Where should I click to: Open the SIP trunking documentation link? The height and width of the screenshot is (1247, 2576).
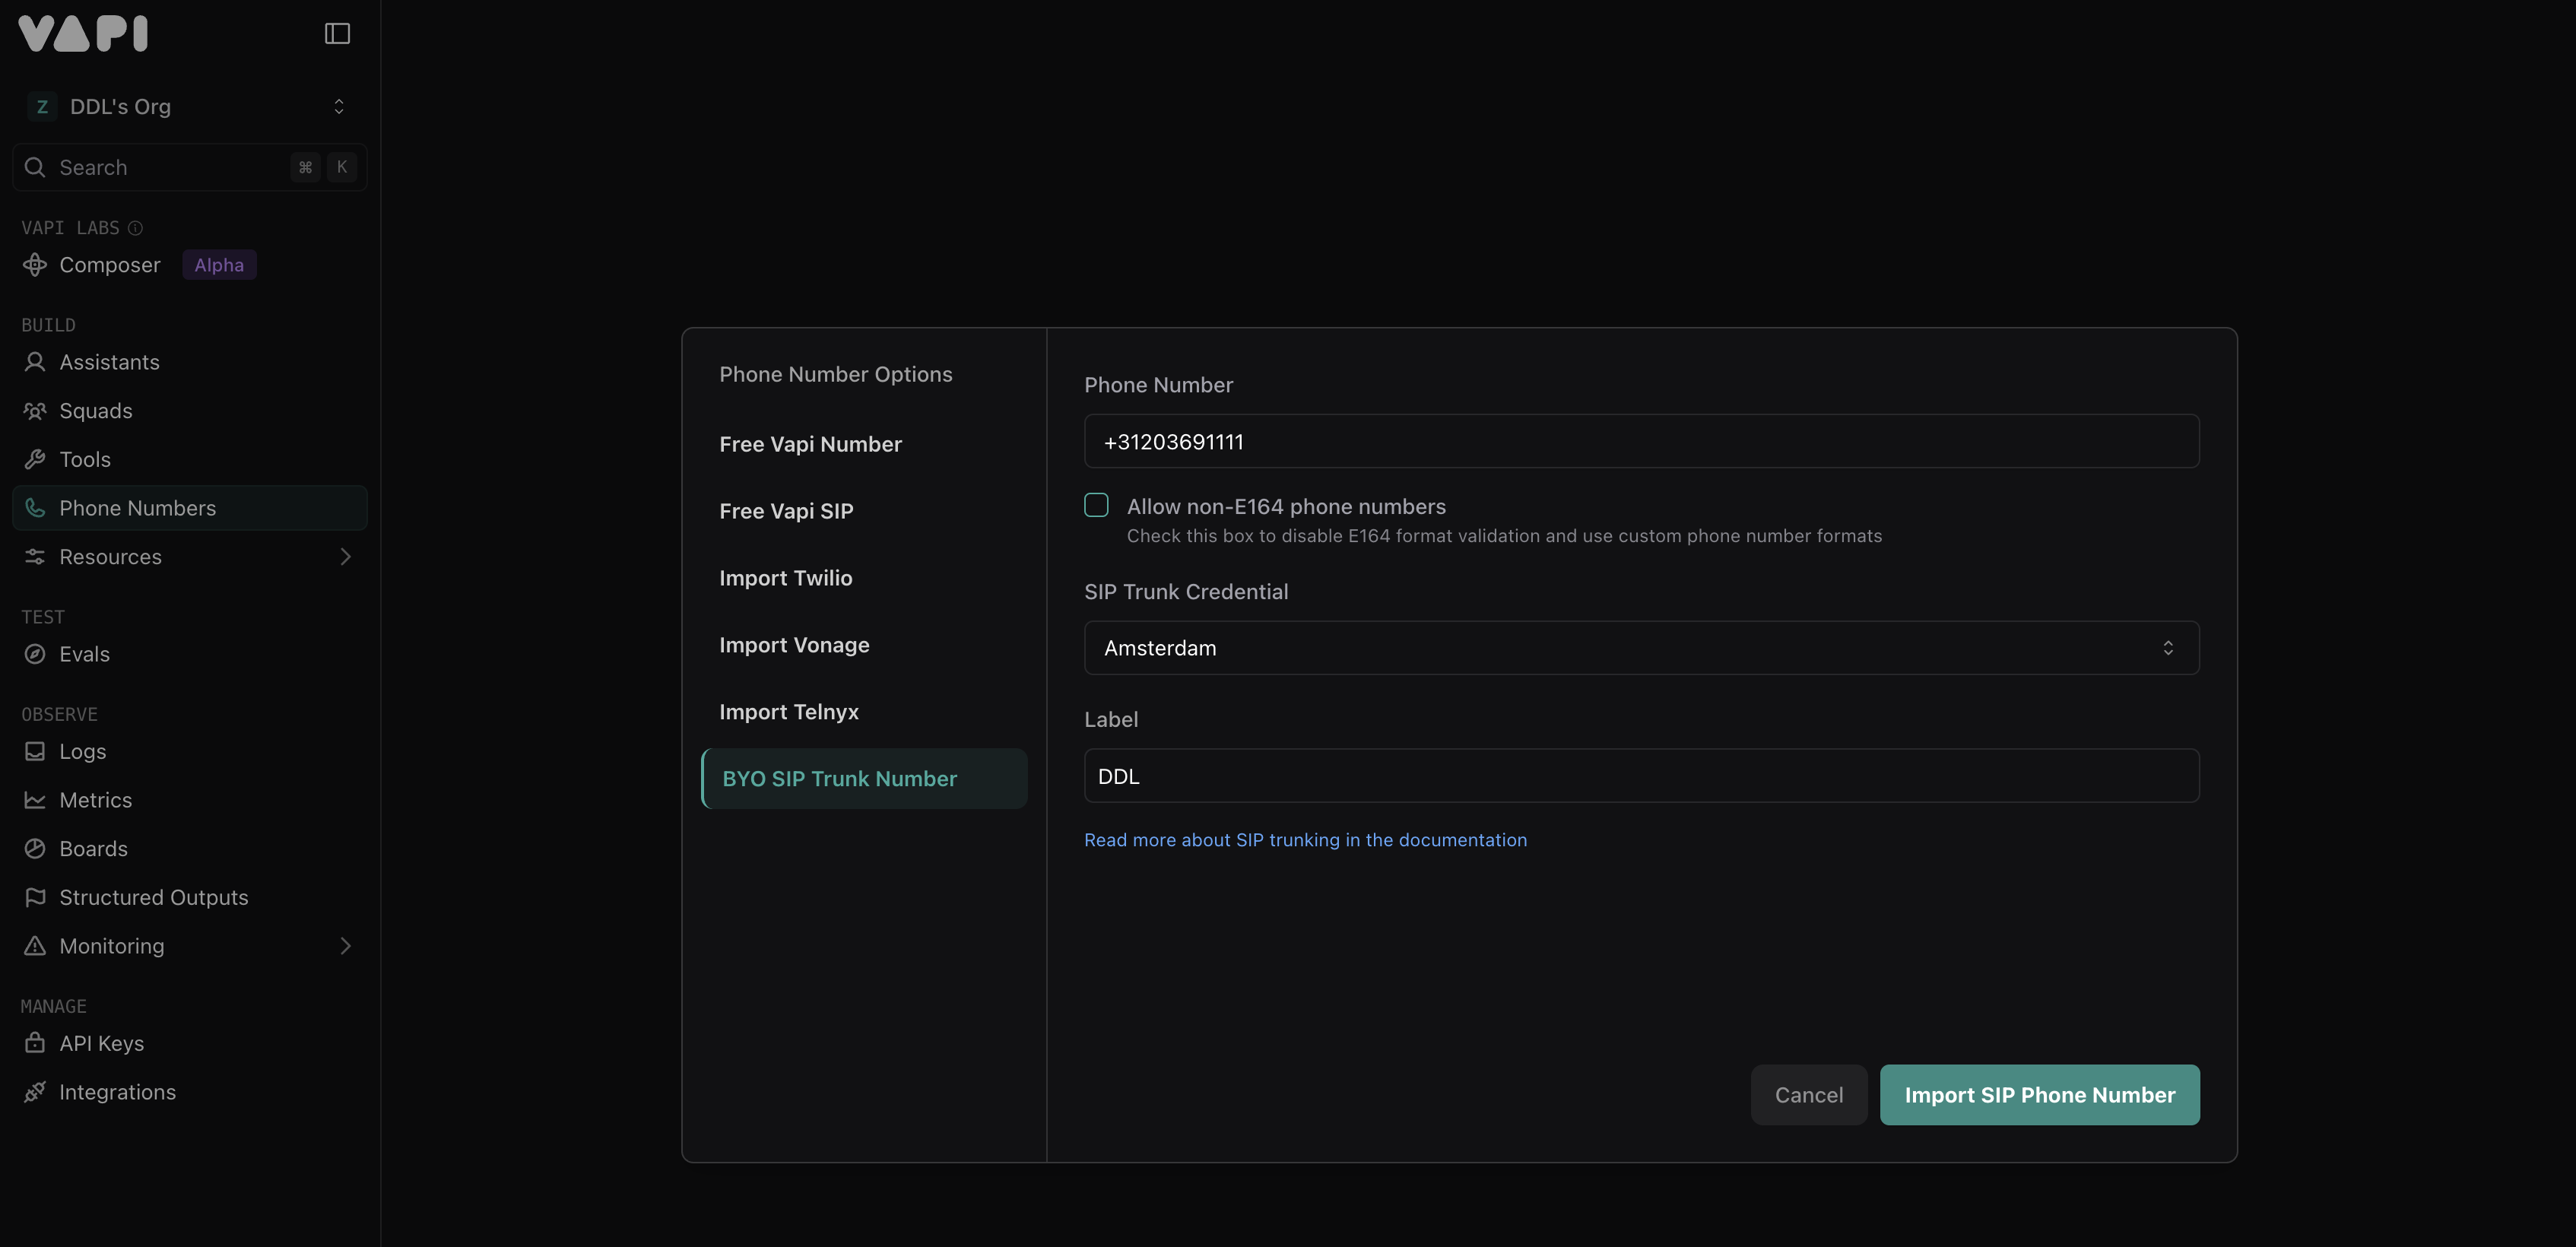(x=1305, y=840)
